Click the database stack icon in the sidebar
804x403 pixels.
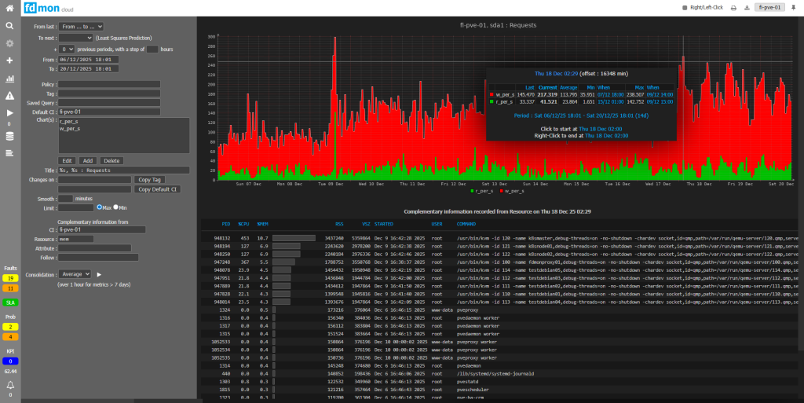(x=9, y=136)
